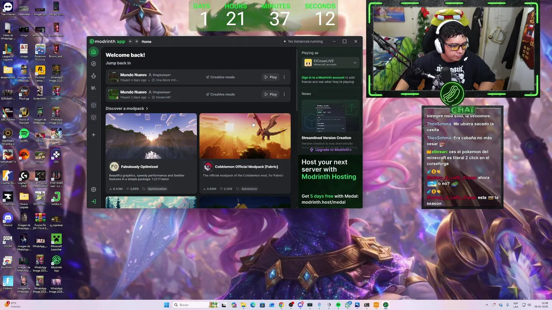This screenshot has height=310, width=552.
Task: Play the Mundo Nuevo One Block world
Action: [270, 77]
